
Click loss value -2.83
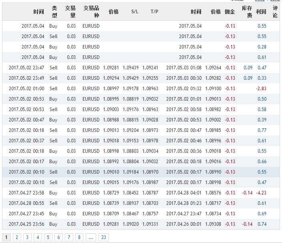(x=261, y=89)
